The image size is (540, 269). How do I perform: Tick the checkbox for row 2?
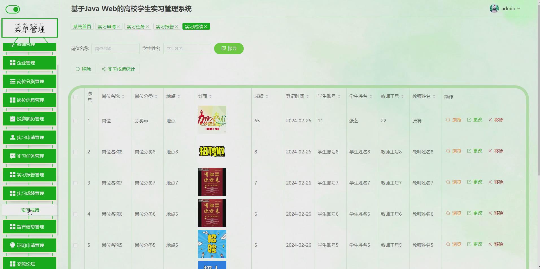(x=75, y=152)
